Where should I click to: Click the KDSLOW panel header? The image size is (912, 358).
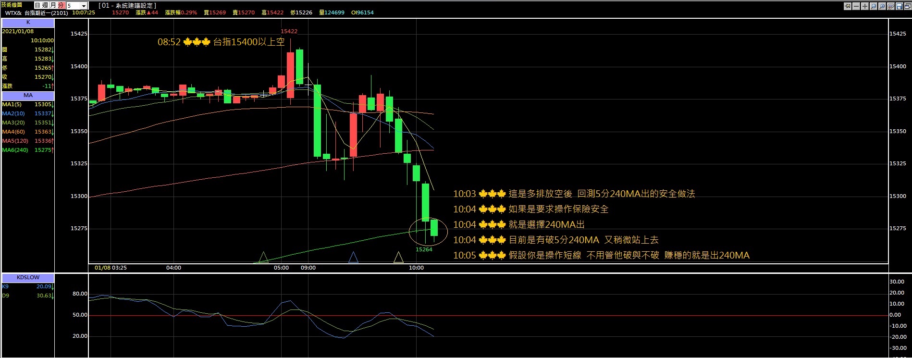tap(28, 277)
